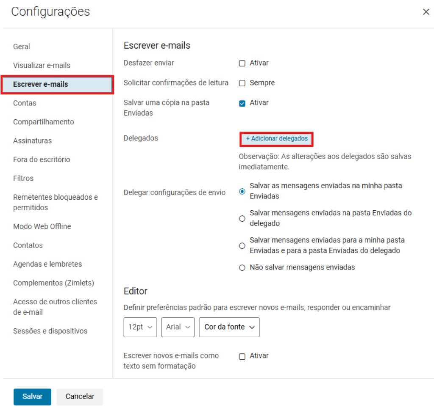The image size is (434, 410).
Task: Switch to Filtros section
Action: pos(23,178)
